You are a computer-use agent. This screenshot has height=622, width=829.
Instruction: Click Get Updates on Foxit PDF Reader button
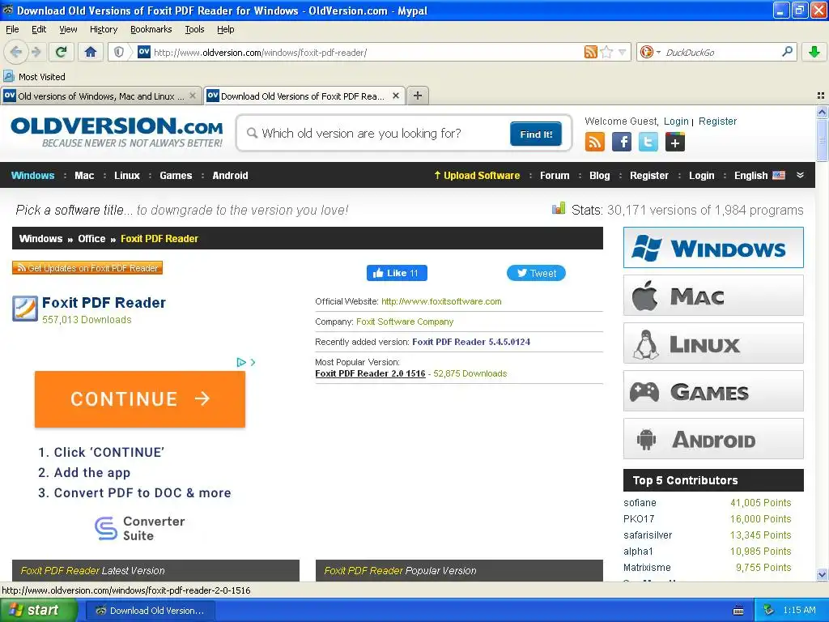point(87,268)
